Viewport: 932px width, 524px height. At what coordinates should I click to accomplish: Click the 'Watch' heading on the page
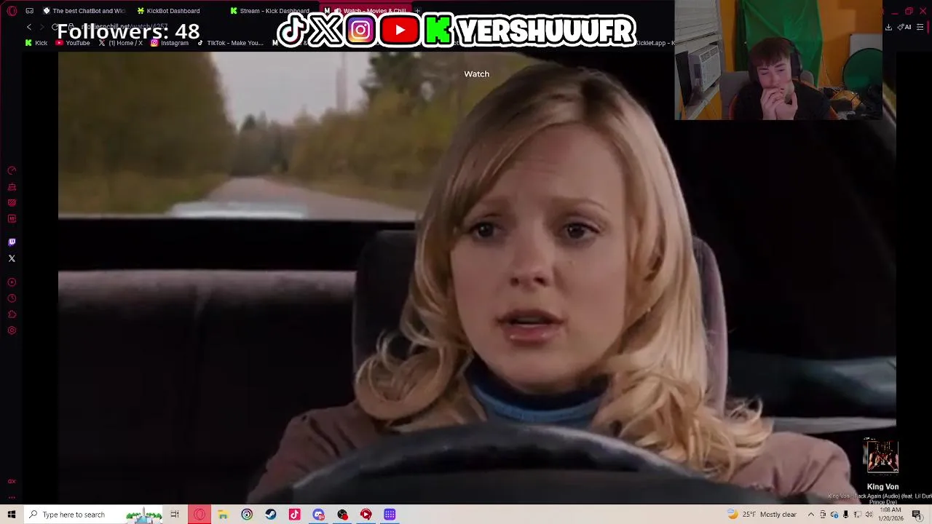[477, 74]
